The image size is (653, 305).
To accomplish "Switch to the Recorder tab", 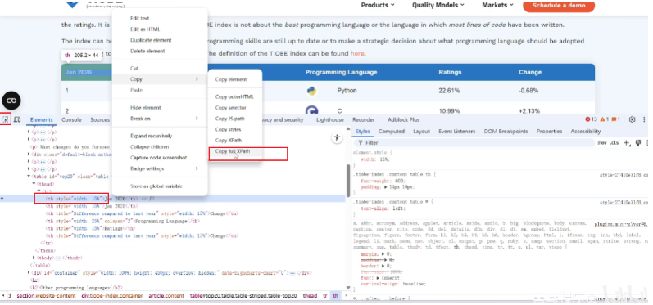I will point(363,119).
